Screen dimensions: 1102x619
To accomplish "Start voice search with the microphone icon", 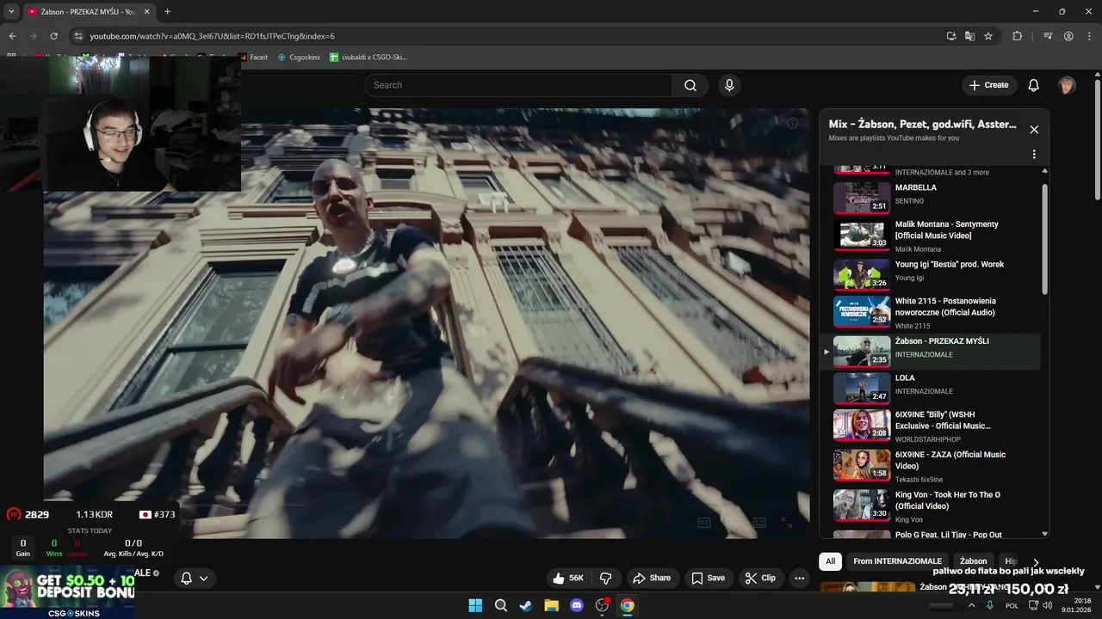I will (729, 85).
